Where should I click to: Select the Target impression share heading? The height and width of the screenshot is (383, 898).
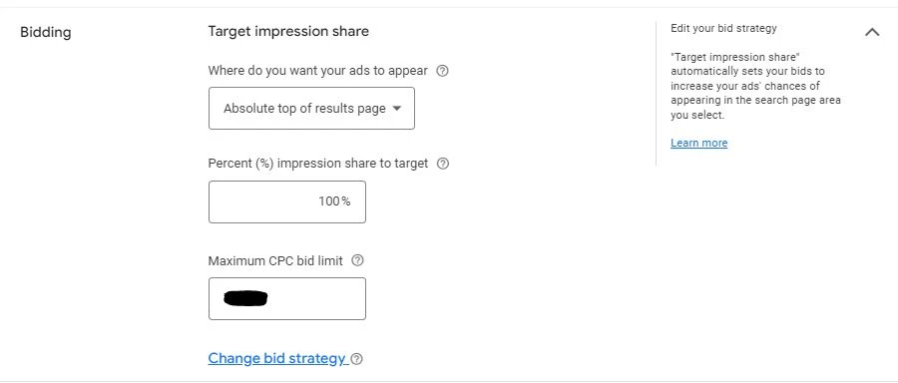click(288, 31)
